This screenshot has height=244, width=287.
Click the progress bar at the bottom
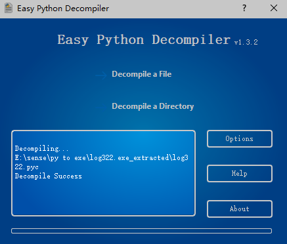[x=141, y=231]
